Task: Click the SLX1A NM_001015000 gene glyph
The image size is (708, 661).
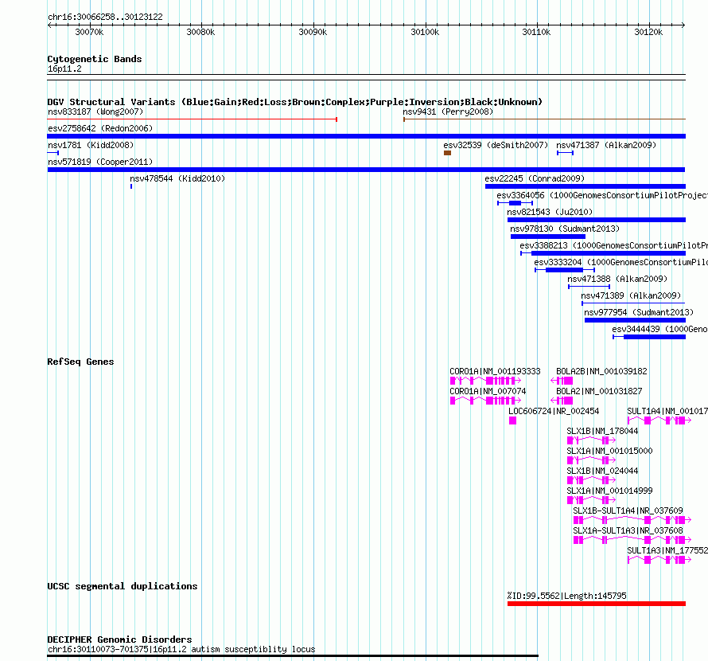Action: coord(591,460)
